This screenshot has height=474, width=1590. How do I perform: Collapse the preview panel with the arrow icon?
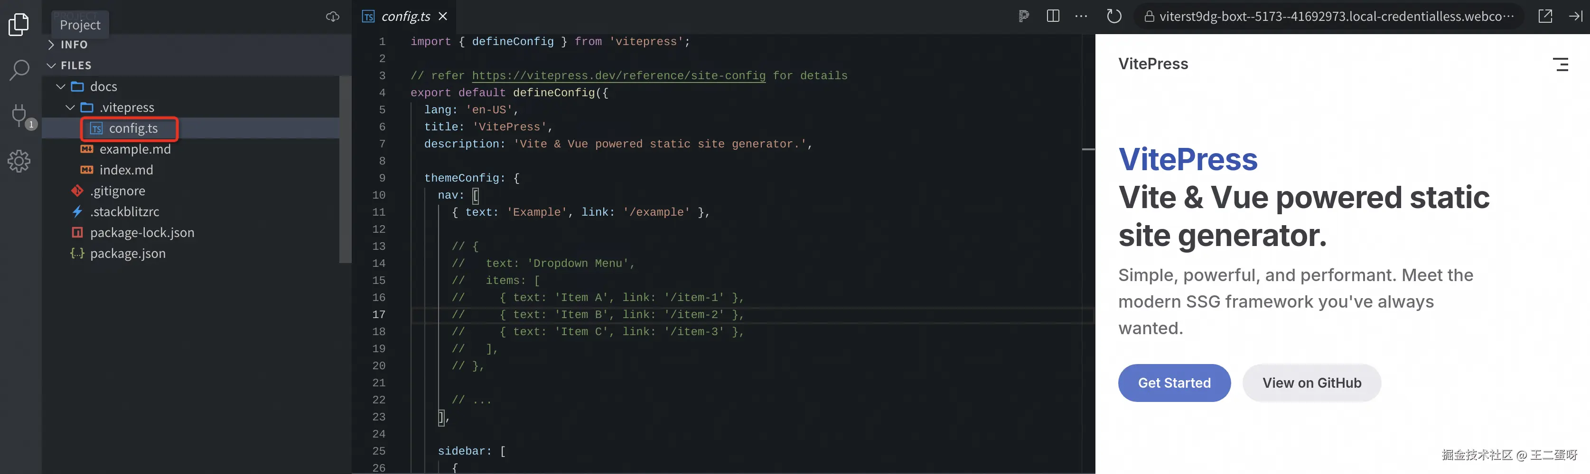point(1575,16)
